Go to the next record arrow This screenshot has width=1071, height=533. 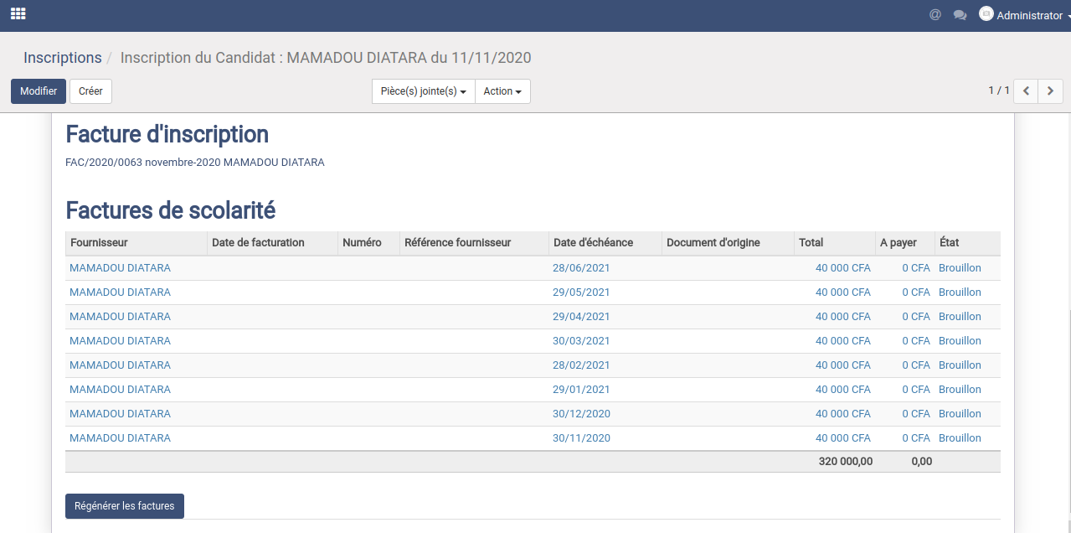1051,91
